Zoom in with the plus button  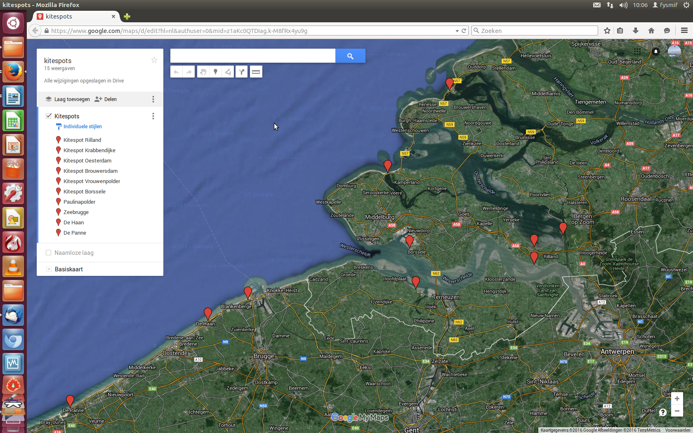coord(677,398)
